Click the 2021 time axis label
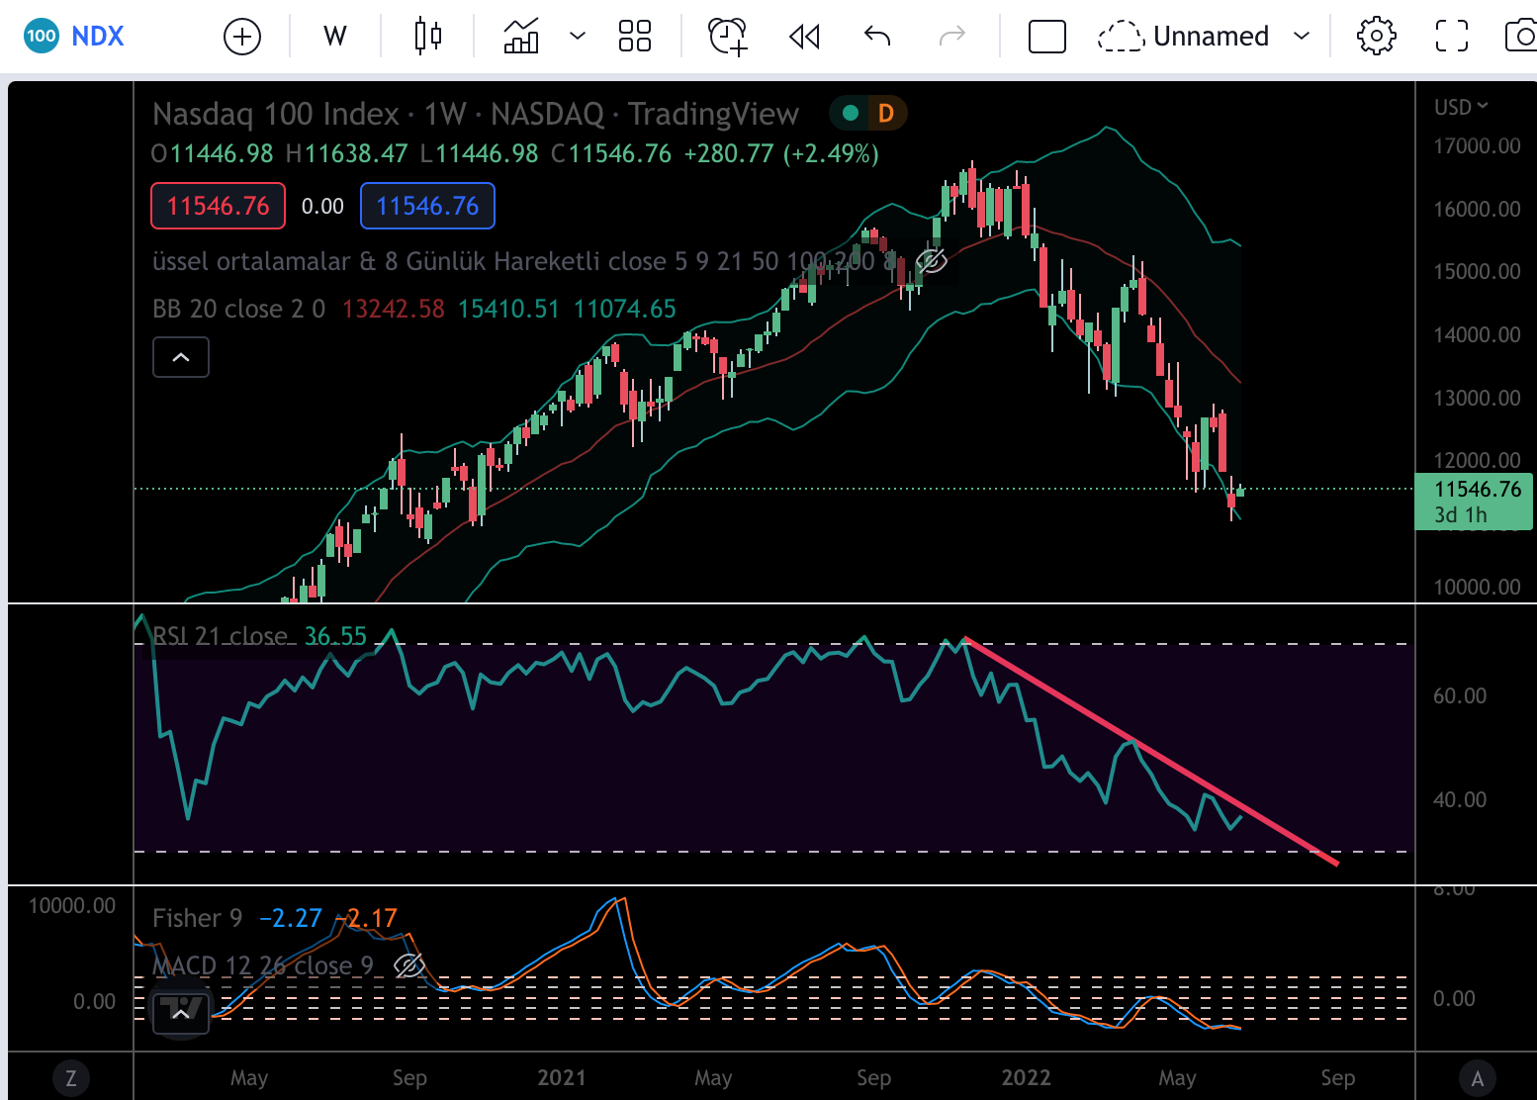1537x1100 pixels. [x=561, y=1077]
